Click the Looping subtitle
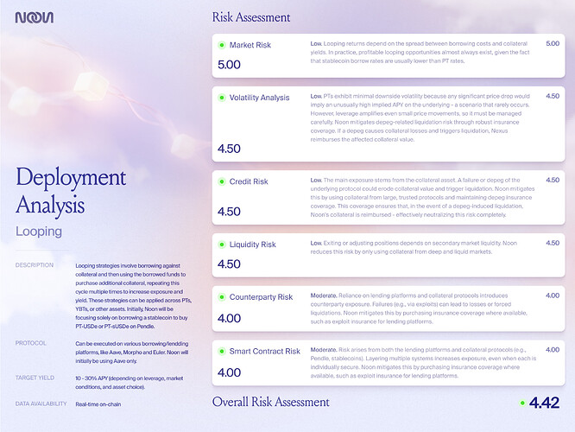 point(39,232)
